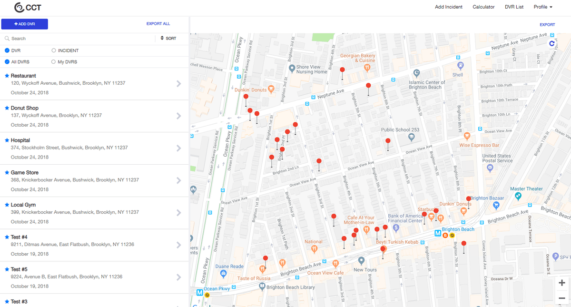
Task: Open the SORT options
Action: pyautogui.click(x=168, y=39)
